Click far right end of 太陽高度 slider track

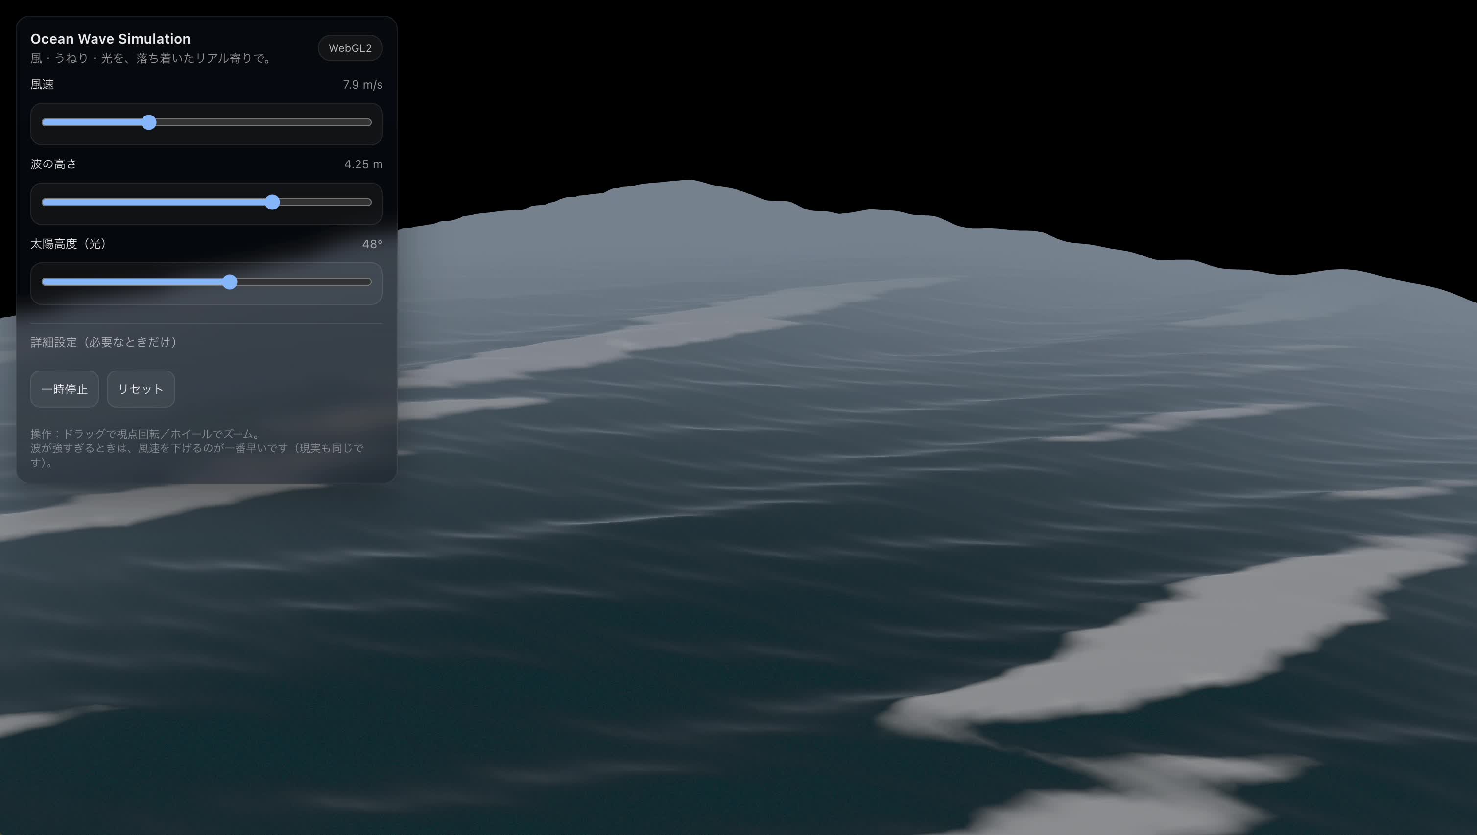[x=369, y=281]
